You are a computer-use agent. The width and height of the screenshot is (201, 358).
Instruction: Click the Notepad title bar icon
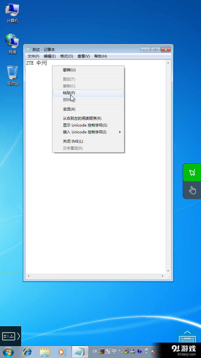point(28,50)
